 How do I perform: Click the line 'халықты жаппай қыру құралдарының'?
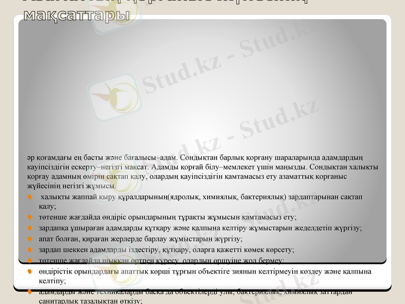click(152, 197)
